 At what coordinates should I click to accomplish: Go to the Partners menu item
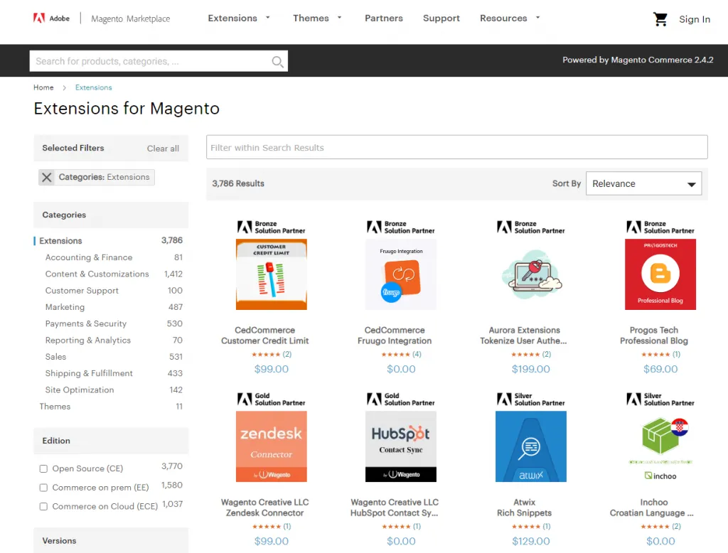(384, 18)
